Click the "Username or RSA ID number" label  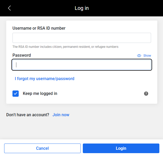click(x=39, y=28)
